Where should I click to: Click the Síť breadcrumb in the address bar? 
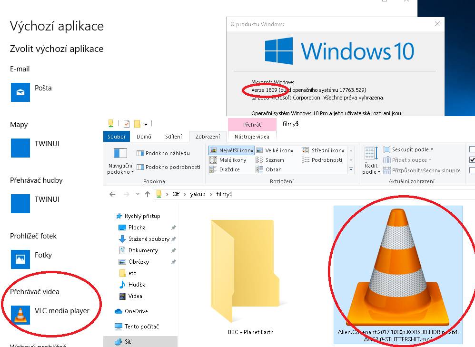[176, 194]
